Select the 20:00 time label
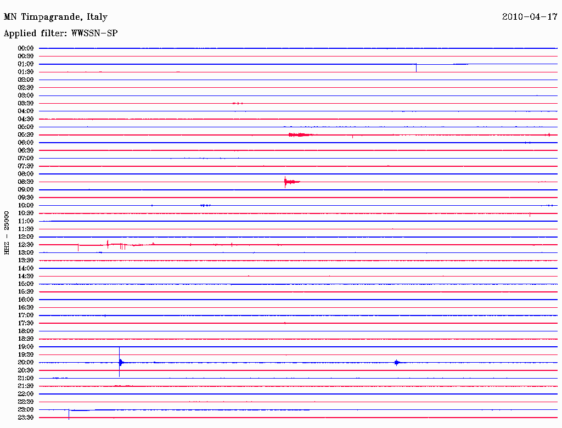562x428 pixels. click(x=26, y=363)
